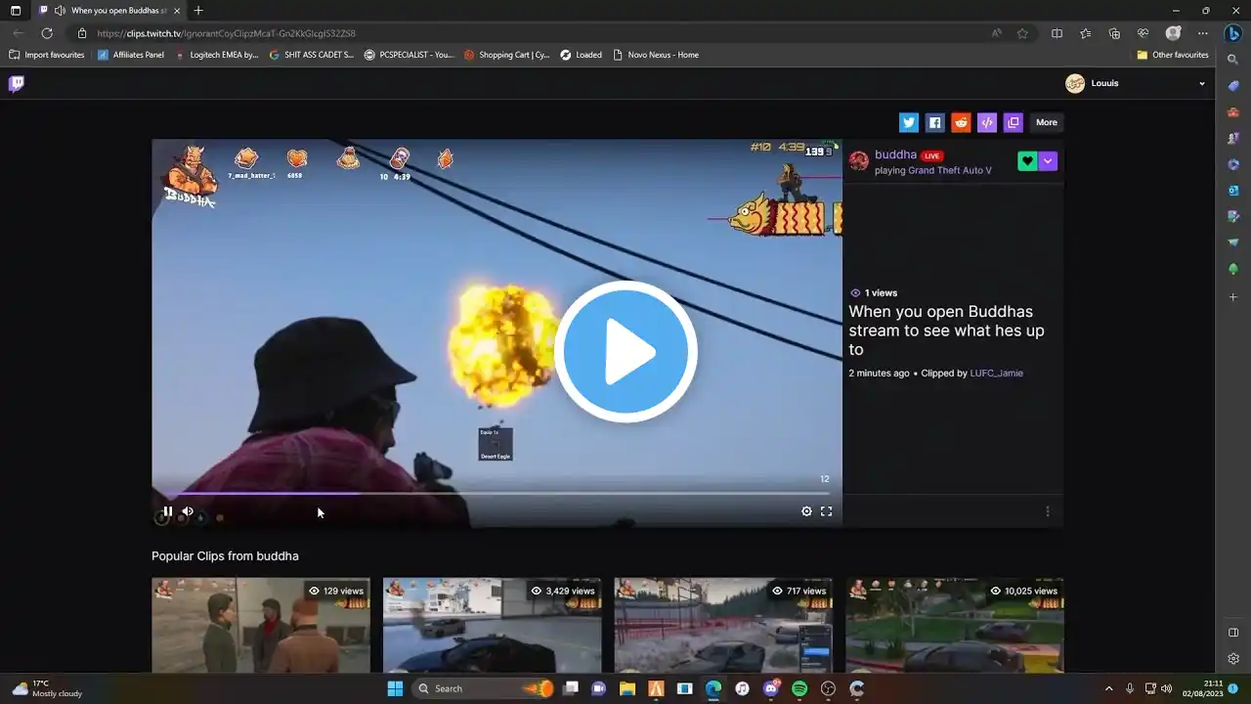Open sidebar search
The height and width of the screenshot is (704, 1251).
pos(1233,60)
